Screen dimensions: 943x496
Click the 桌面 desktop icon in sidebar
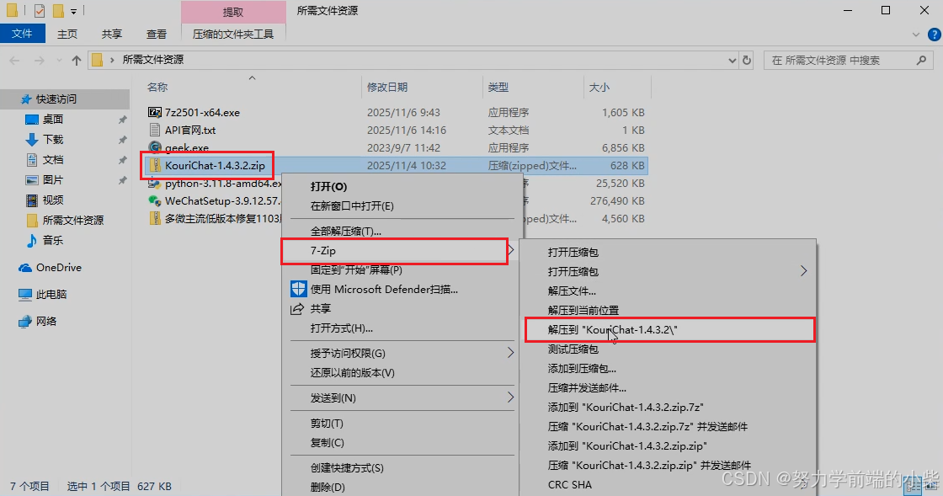point(32,119)
